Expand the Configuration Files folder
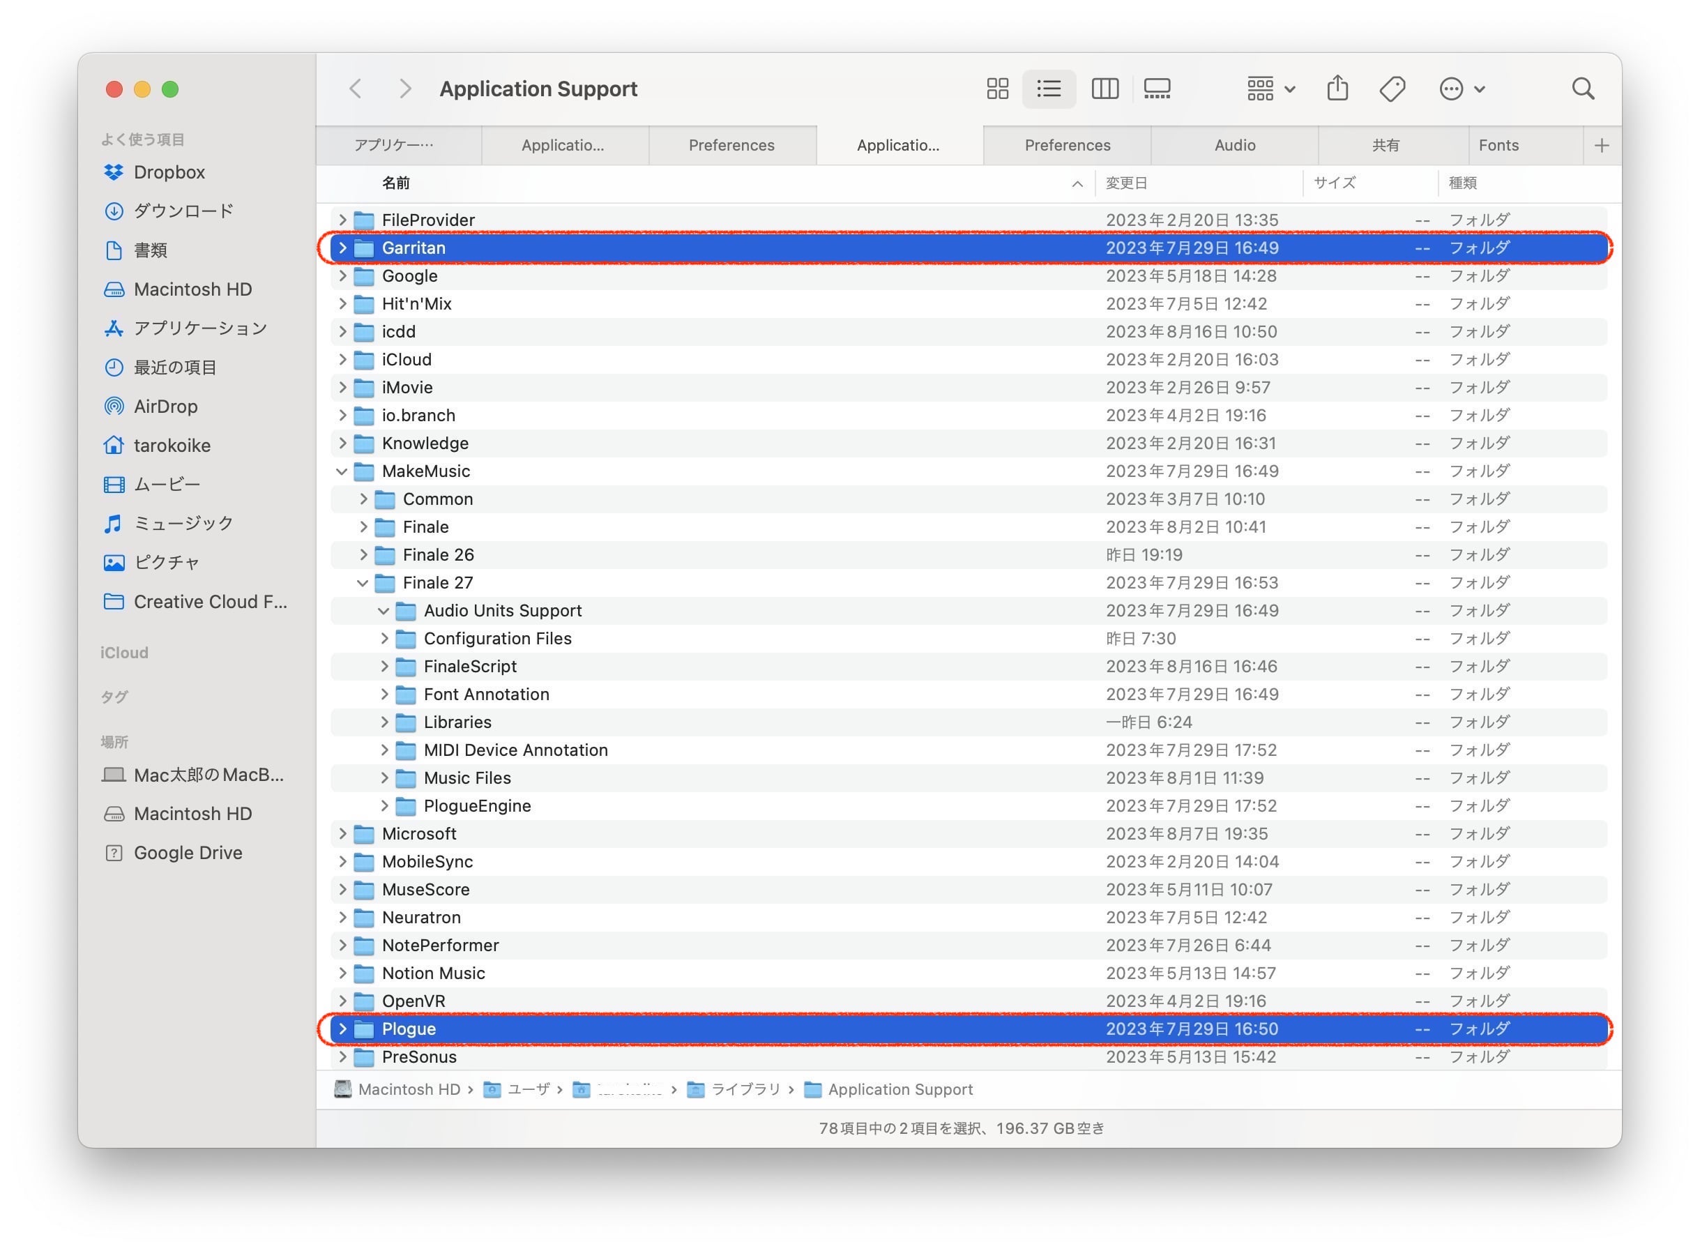Image resolution: width=1700 pixels, height=1251 pixels. (385, 639)
